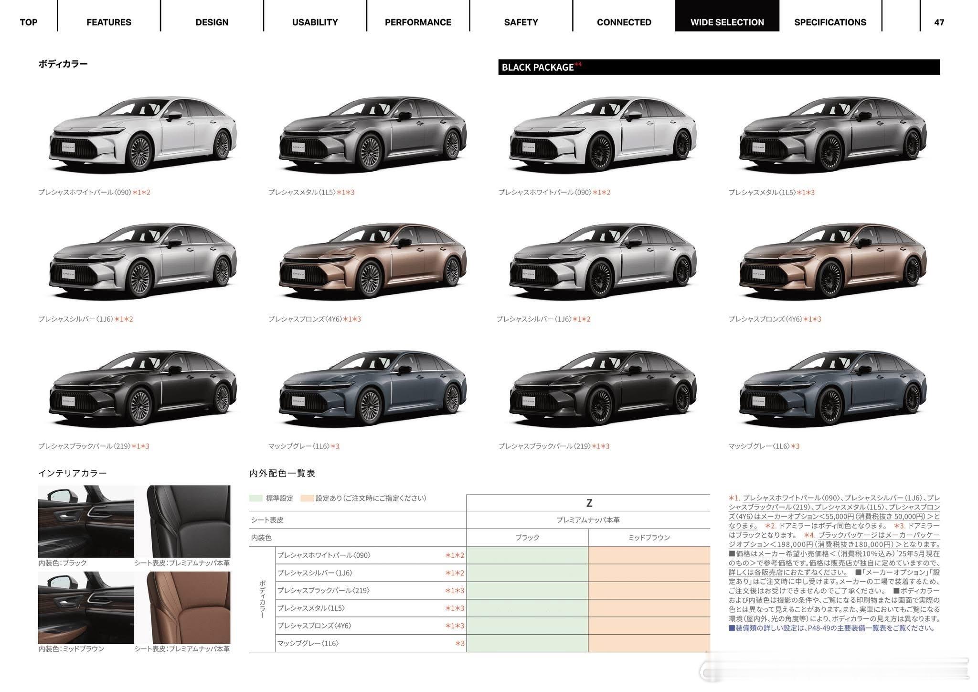Switch to the FEATURES tab

click(x=109, y=22)
